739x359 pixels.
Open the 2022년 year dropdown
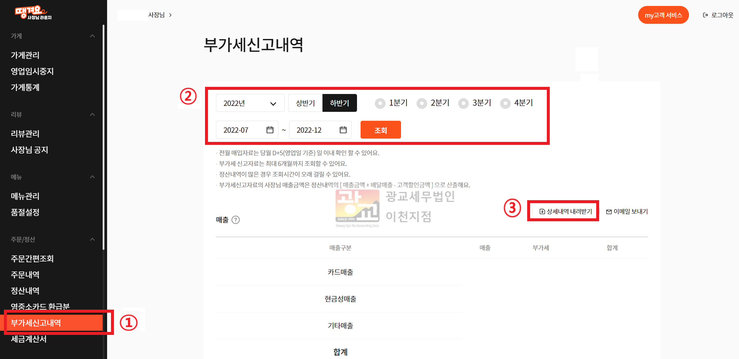(x=250, y=103)
